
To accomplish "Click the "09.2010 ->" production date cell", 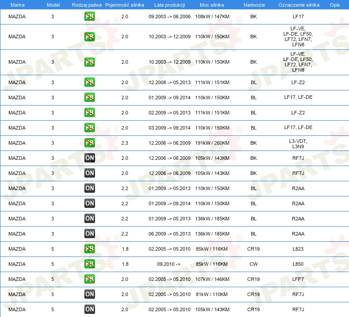I will click(169, 264).
